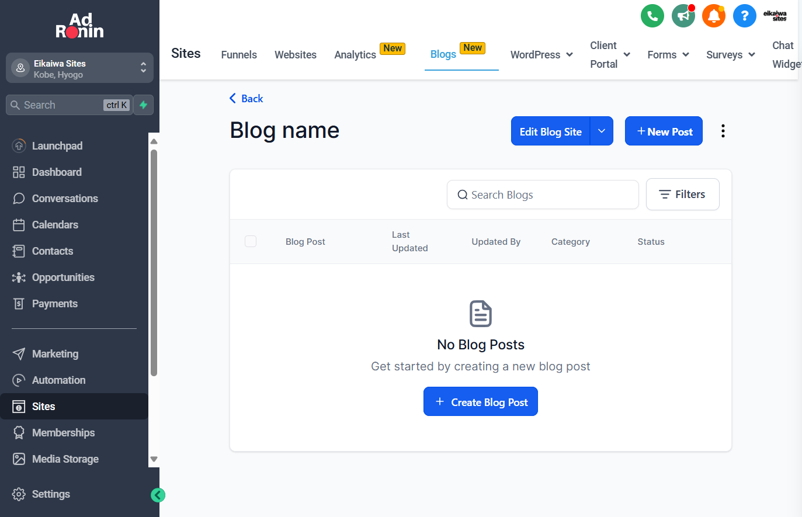The width and height of the screenshot is (802, 517).
Task: Click the Category column header
Action: (x=571, y=242)
